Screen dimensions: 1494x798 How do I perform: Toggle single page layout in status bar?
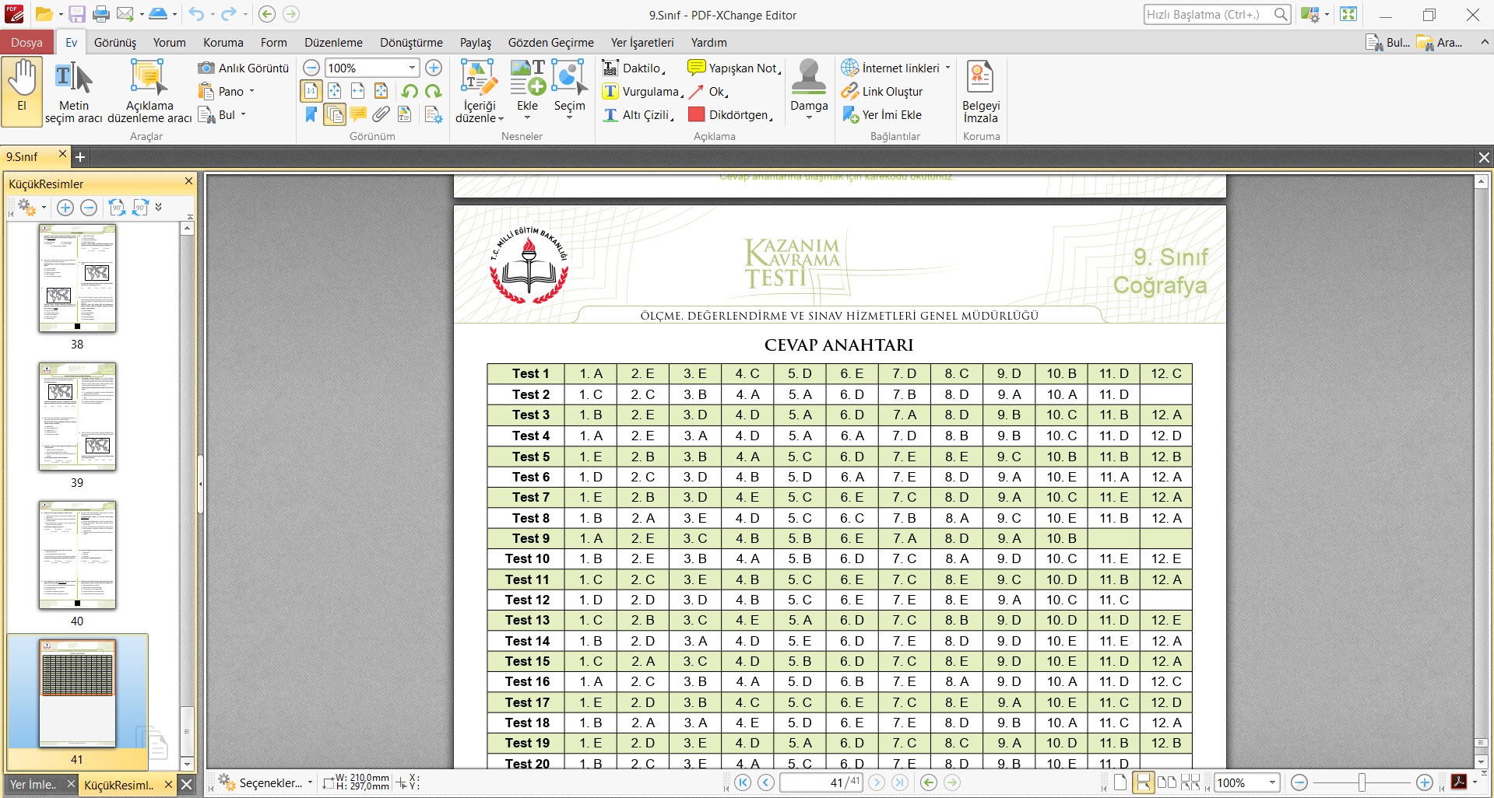pyautogui.click(x=1120, y=782)
